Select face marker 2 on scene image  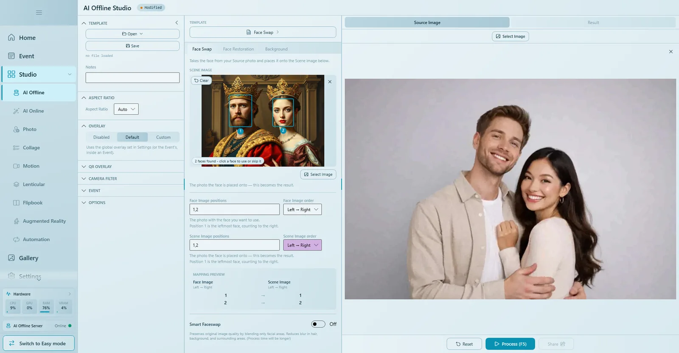[283, 131]
